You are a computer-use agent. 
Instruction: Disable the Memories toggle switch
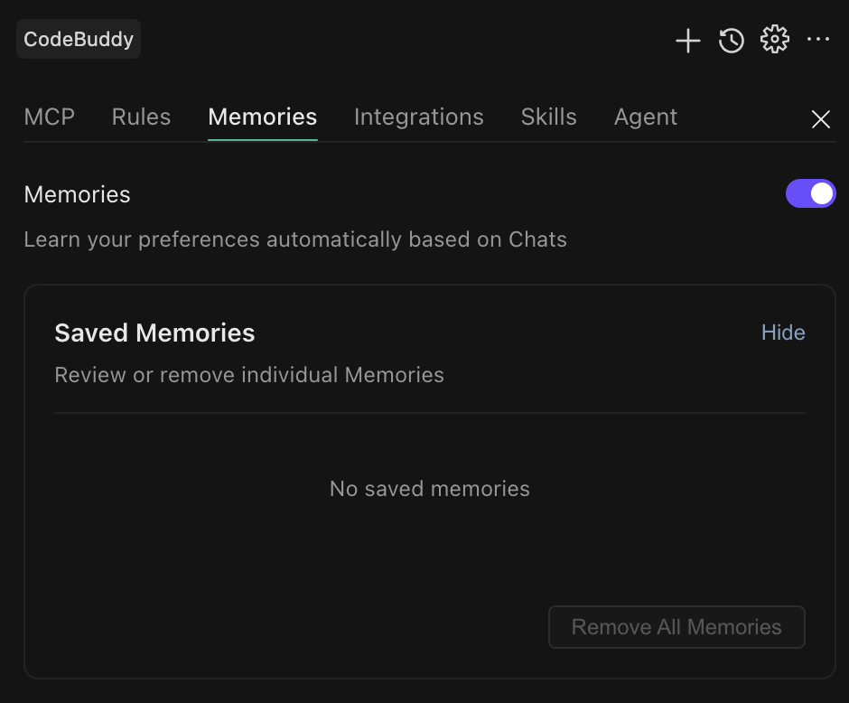[810, 193]
